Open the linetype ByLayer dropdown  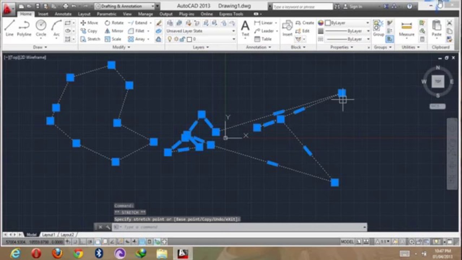tap(347, 39)
